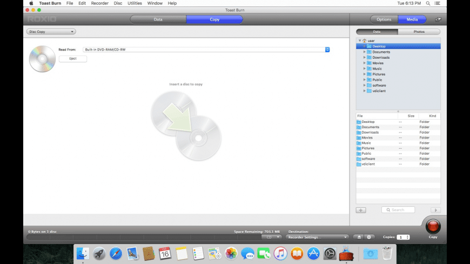Expand the software folder in tree
The image size is (470, 264).
click(365, 86)
